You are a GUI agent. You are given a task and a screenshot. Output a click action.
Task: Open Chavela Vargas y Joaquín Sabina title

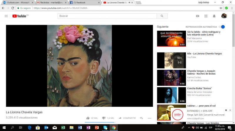pyautogui.click(x=201, y=72)
